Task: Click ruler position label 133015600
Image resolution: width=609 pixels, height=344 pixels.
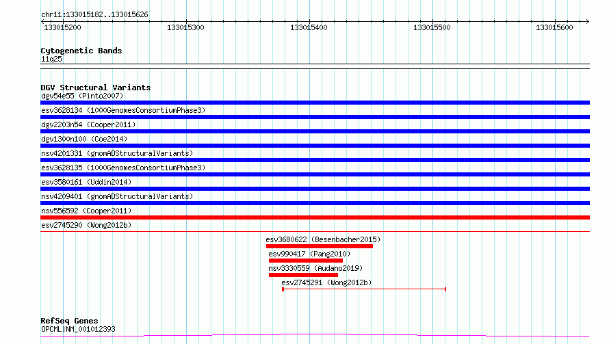Action: [x=554, y=27]
